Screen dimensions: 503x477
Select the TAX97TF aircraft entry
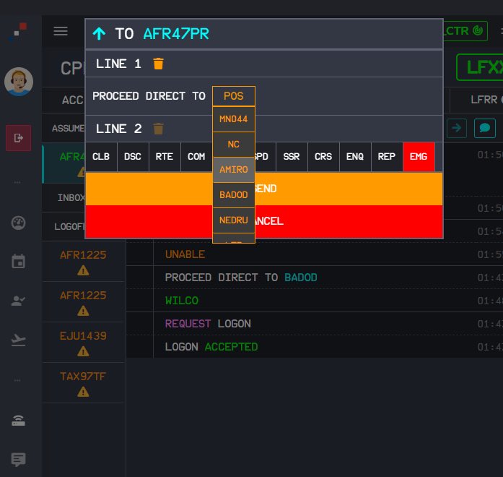[84, 383]
